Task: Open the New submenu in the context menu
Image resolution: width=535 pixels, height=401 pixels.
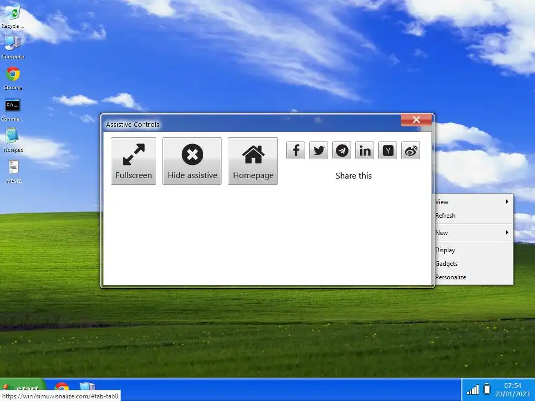Action: [x=473, y=232]
